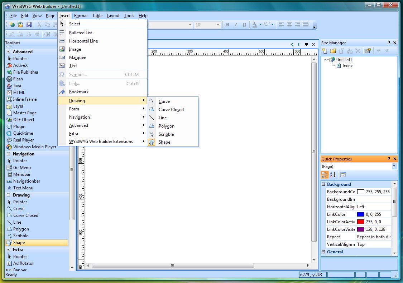
Task: Collapse the Drawing toolbox group
Action: point(9,195)
